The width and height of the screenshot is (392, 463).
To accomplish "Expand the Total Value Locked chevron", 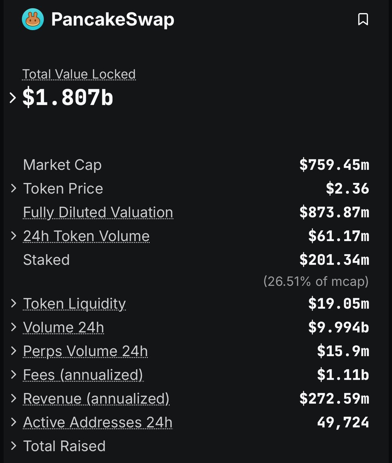I will coord(13,98).
